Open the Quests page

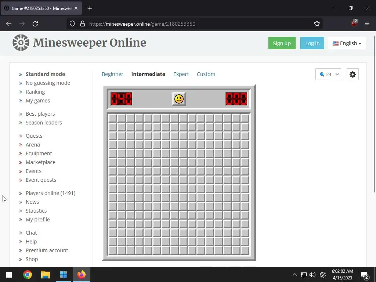click(34, 136)
